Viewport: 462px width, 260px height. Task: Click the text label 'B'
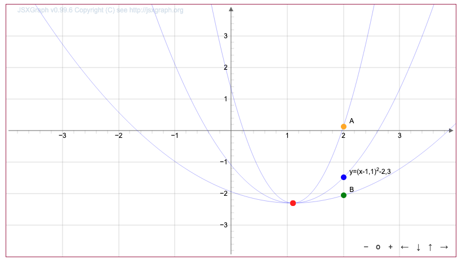tap(352, 190)
